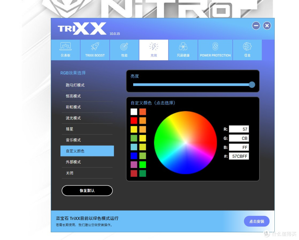The image size is (299, 240).
Task: Click the G value field
Action: [239, 138]
